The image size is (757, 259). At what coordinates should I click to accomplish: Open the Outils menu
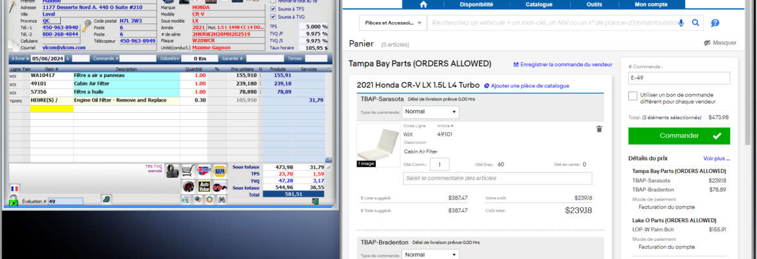[594, 5]
